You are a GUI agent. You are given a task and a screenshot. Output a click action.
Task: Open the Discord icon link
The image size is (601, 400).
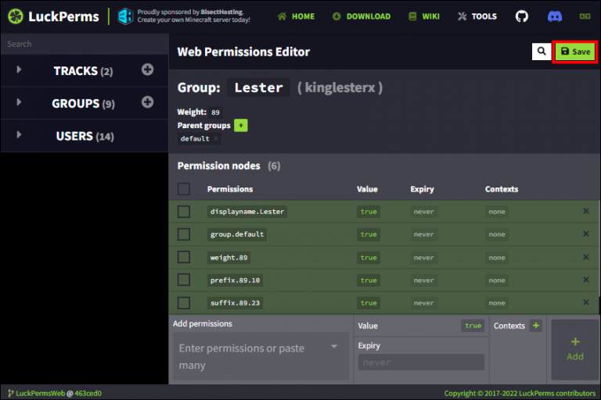coord(554,16)
